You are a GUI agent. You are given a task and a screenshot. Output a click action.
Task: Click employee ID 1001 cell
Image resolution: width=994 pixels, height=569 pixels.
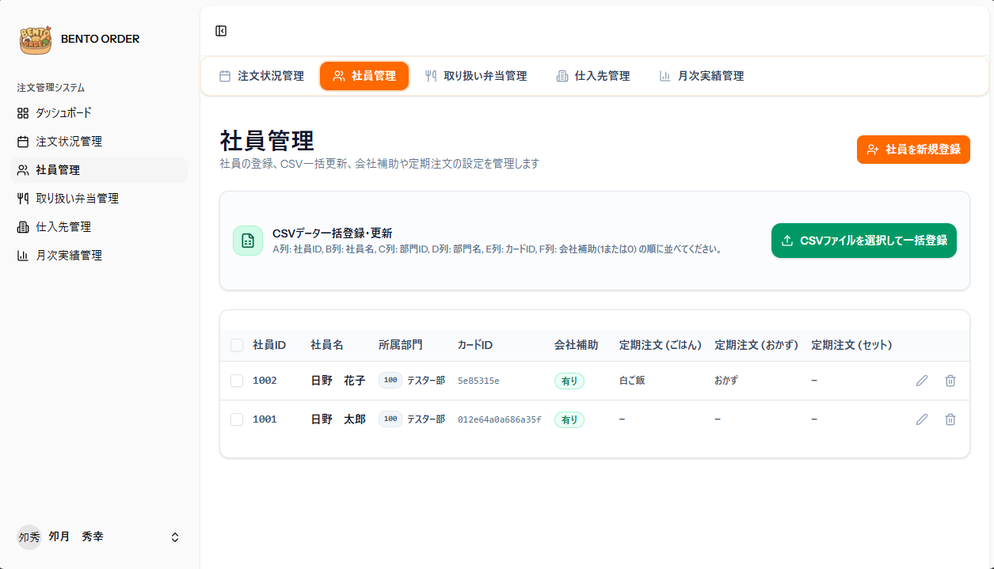pyautogui.click(x=265, y=419)
